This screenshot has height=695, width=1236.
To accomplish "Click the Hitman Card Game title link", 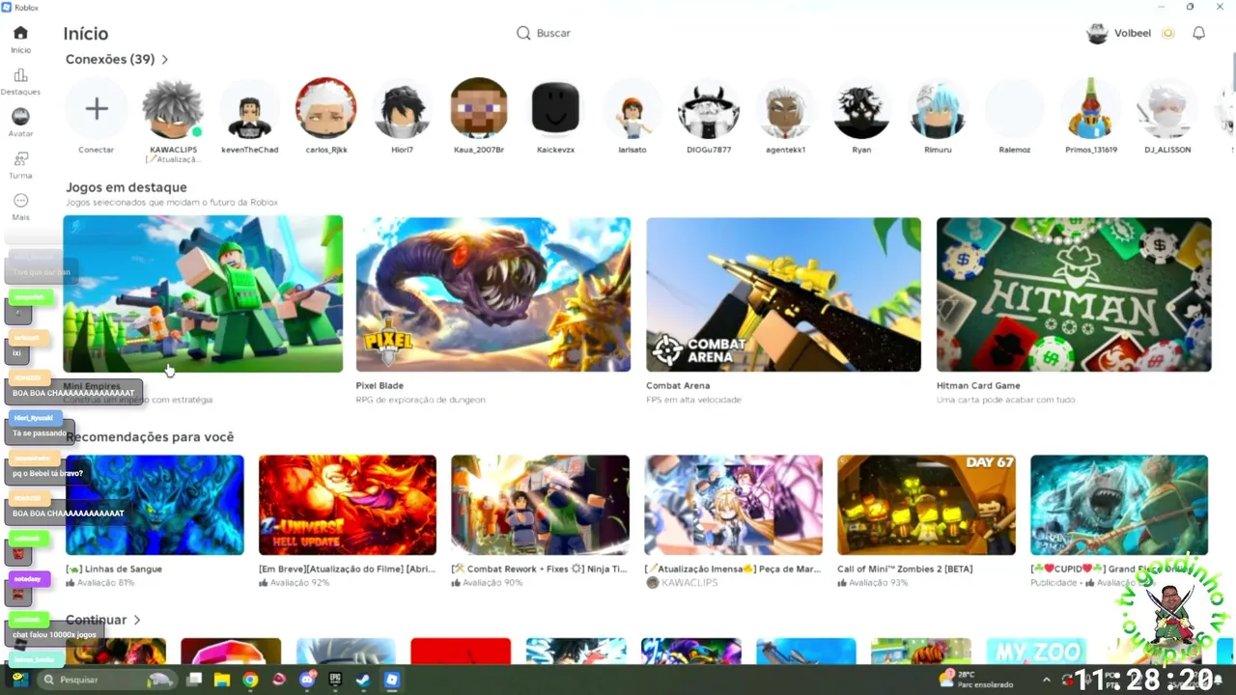I will (x=978, y=385).
